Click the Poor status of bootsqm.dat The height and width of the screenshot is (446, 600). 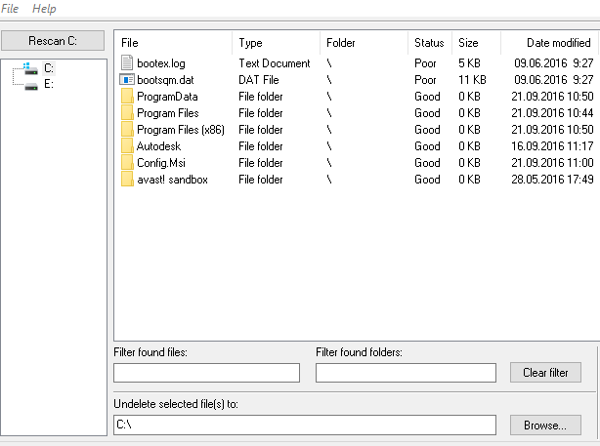[x=425, y=80]
